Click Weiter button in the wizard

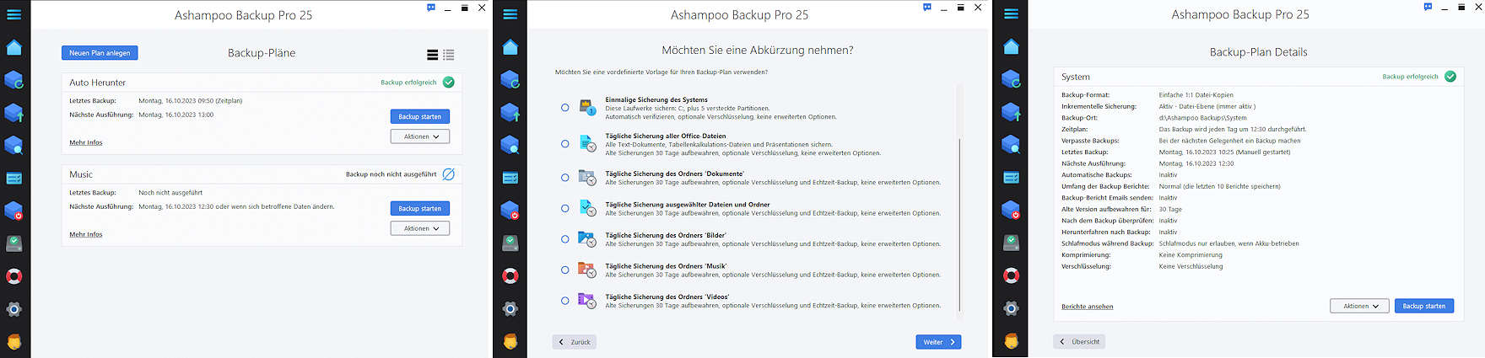coord(938,342)
